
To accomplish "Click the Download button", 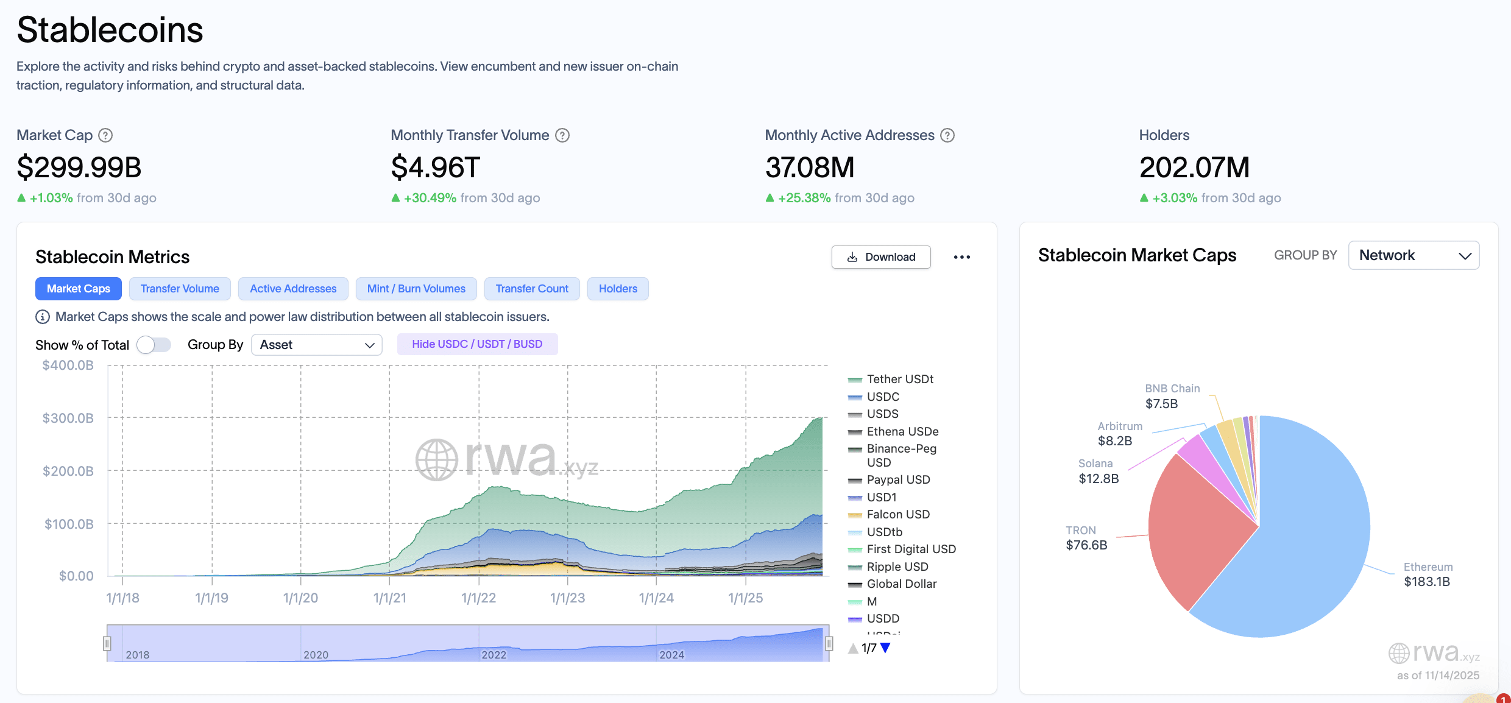I will (881, 257).
